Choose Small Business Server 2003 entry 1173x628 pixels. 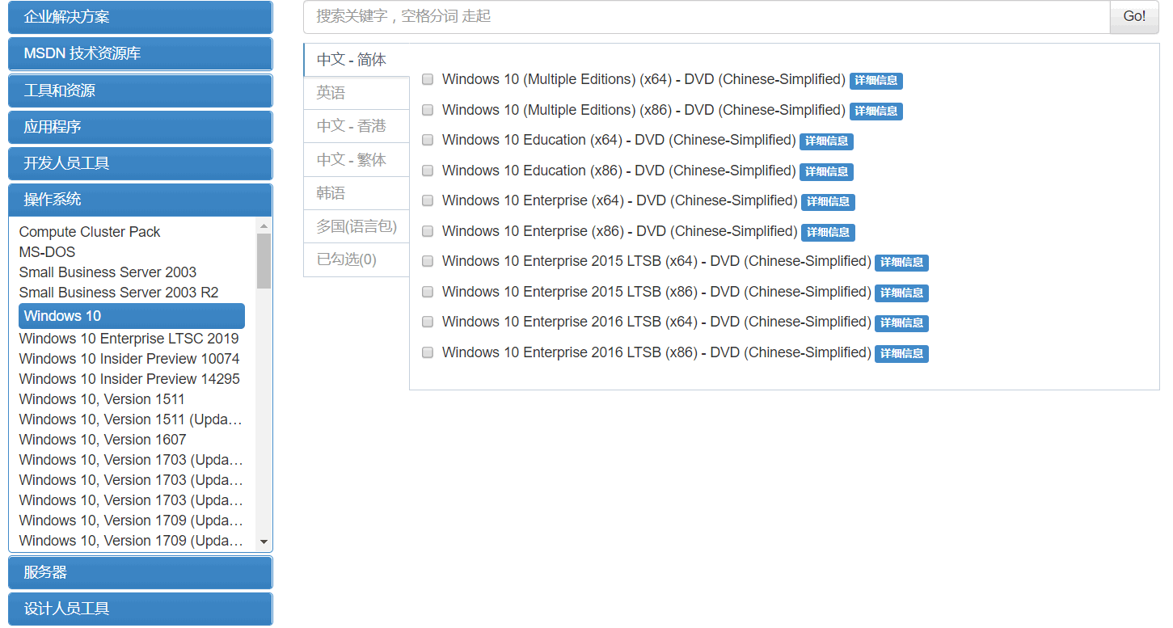tap(108, 272)
